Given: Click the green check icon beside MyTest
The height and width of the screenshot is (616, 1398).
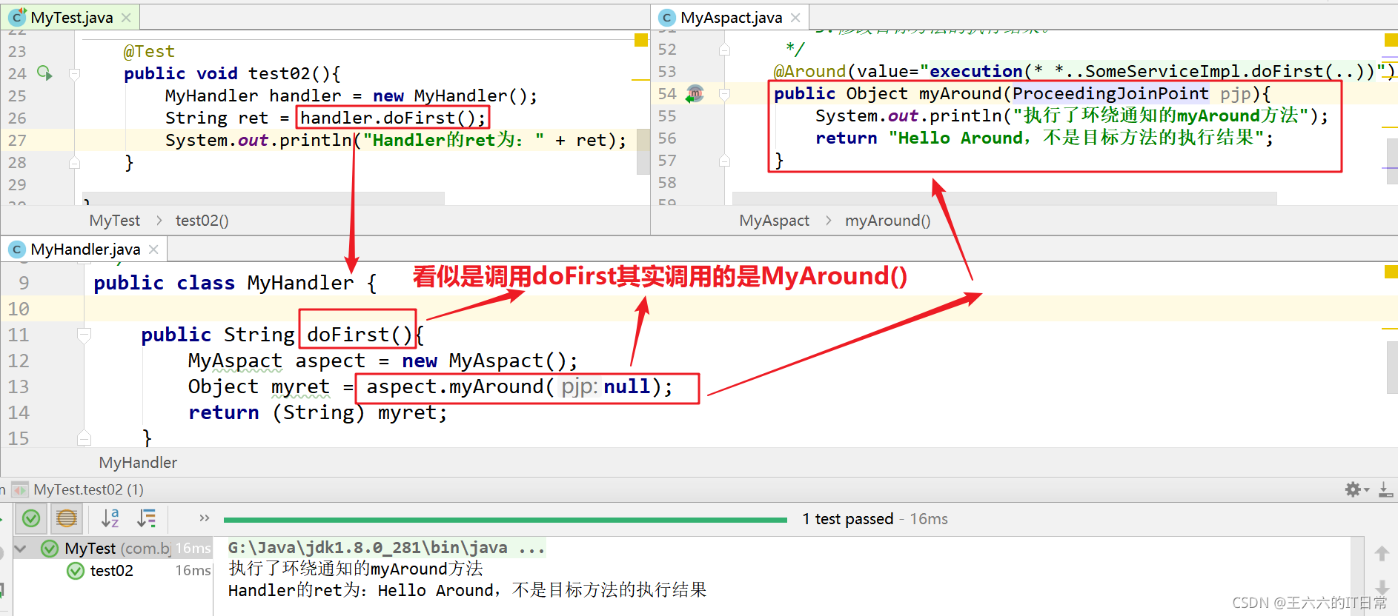Looking at the screenshot, I should tap(50, 549).
